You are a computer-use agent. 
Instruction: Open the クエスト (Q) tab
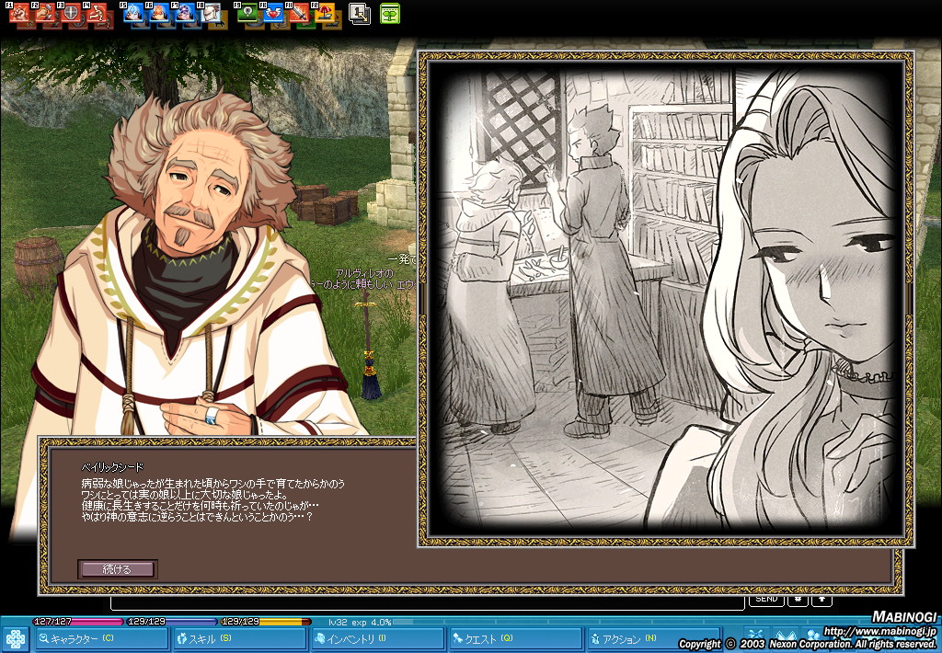point(516,638)
